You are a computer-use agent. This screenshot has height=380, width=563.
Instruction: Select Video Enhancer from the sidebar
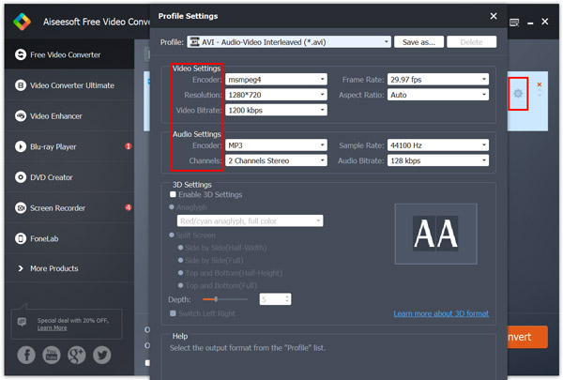(x=69, y=116)
